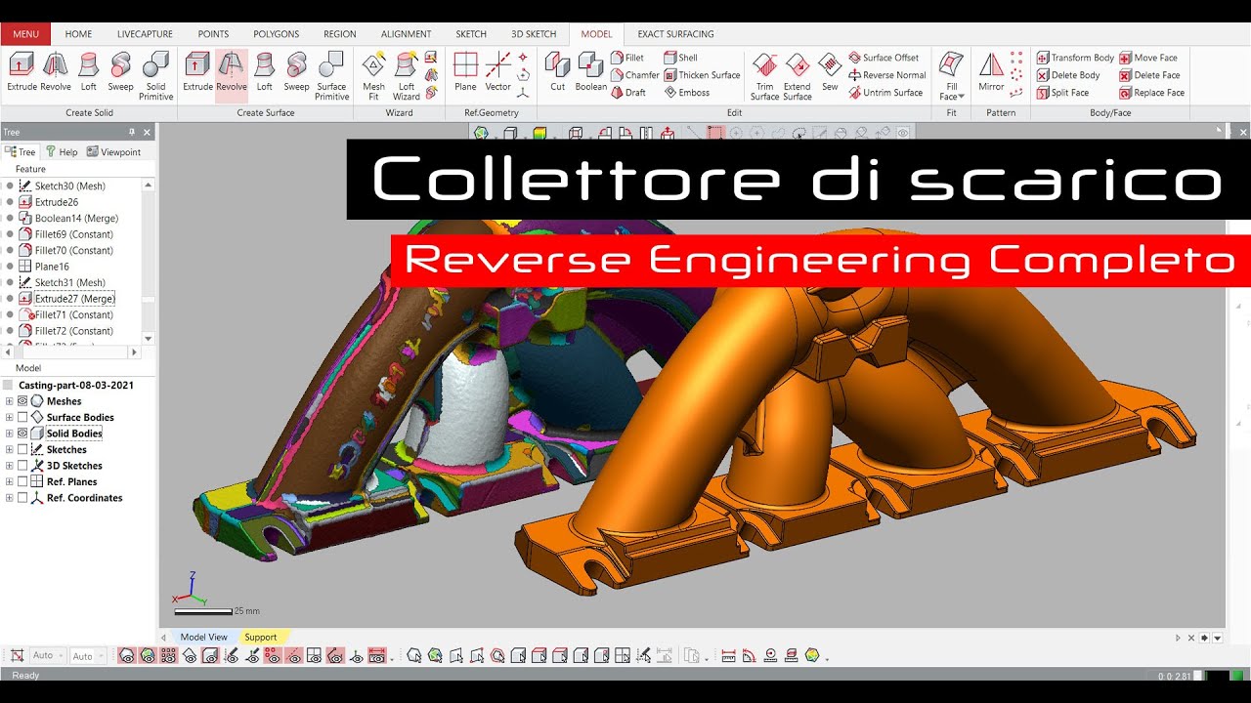Expand the Sketches tree node
1251x703 pixels.
coord(10,449)
